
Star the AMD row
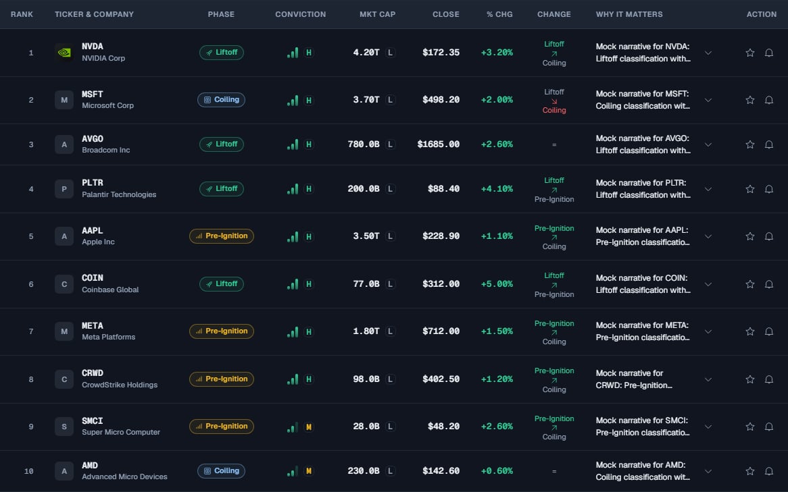(749, 472)
